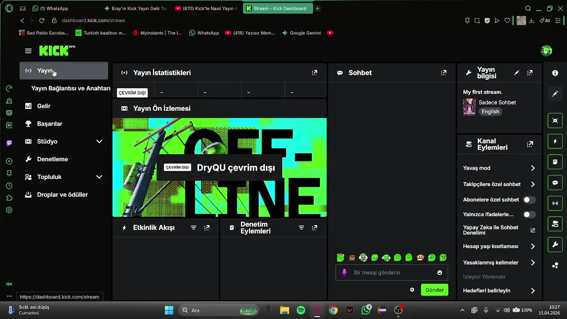Edit stream info with the pencil in Yayın bilgisi
The width and height of the screenshot is (567, 319).
517,73
